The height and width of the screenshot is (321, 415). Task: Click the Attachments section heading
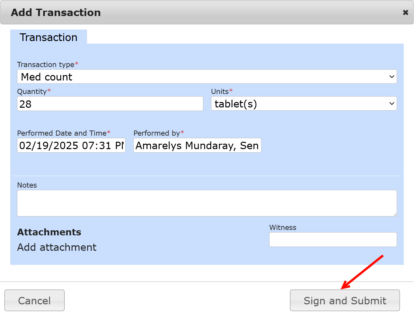tap(49, 232)
